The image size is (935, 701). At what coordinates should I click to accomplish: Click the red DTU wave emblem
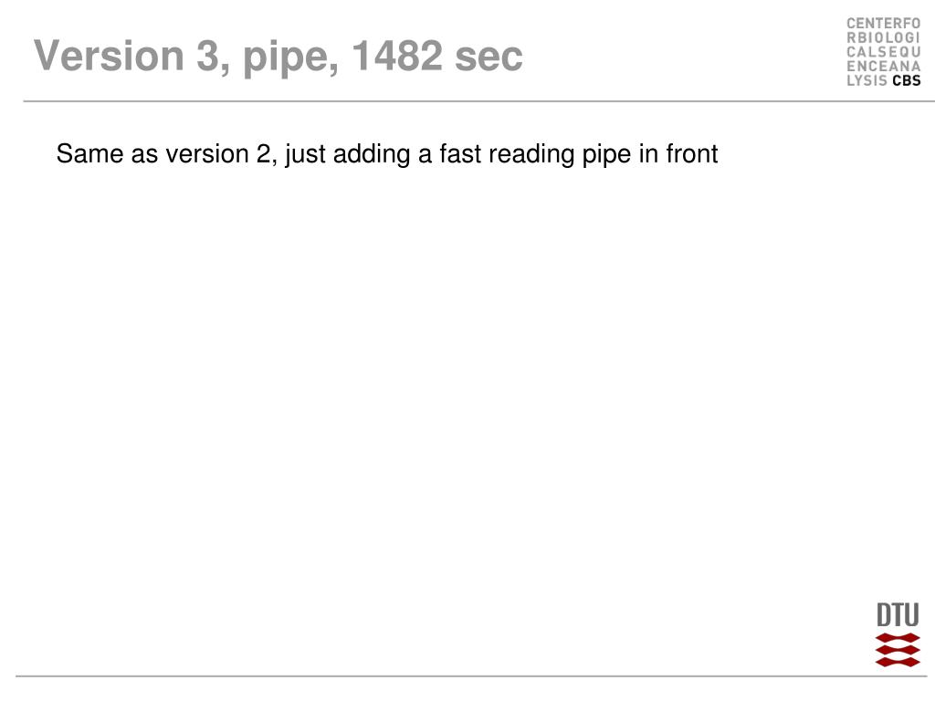coord(898,650)
